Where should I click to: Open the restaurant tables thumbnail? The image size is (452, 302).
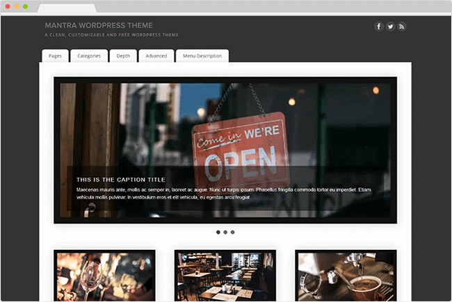coord(225,276)
